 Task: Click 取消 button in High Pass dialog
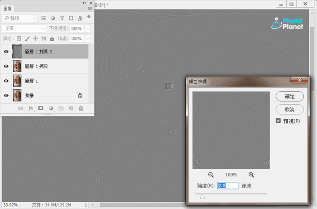289,110
